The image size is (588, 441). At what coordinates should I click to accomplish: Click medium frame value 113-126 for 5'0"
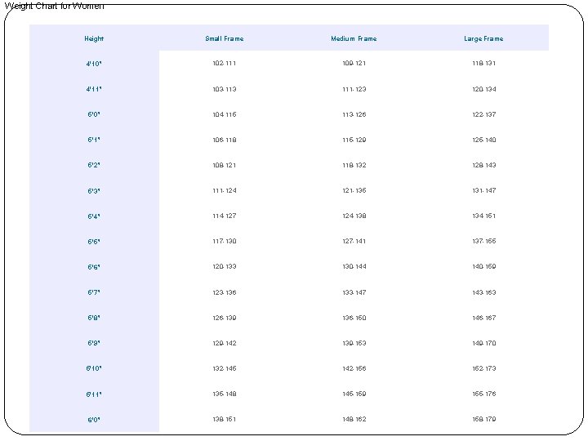point(354,114)
